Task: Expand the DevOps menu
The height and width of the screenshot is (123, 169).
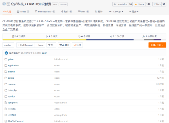Action: 116,12
